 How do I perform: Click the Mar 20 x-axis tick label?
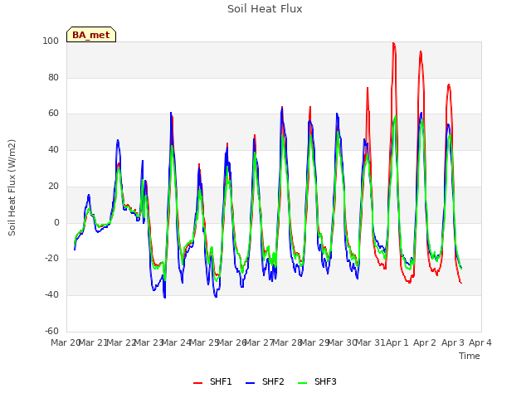pyautogui.click(x=65, y=342)
